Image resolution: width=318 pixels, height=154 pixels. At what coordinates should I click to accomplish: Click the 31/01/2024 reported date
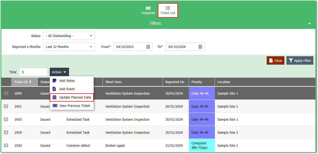174,145
